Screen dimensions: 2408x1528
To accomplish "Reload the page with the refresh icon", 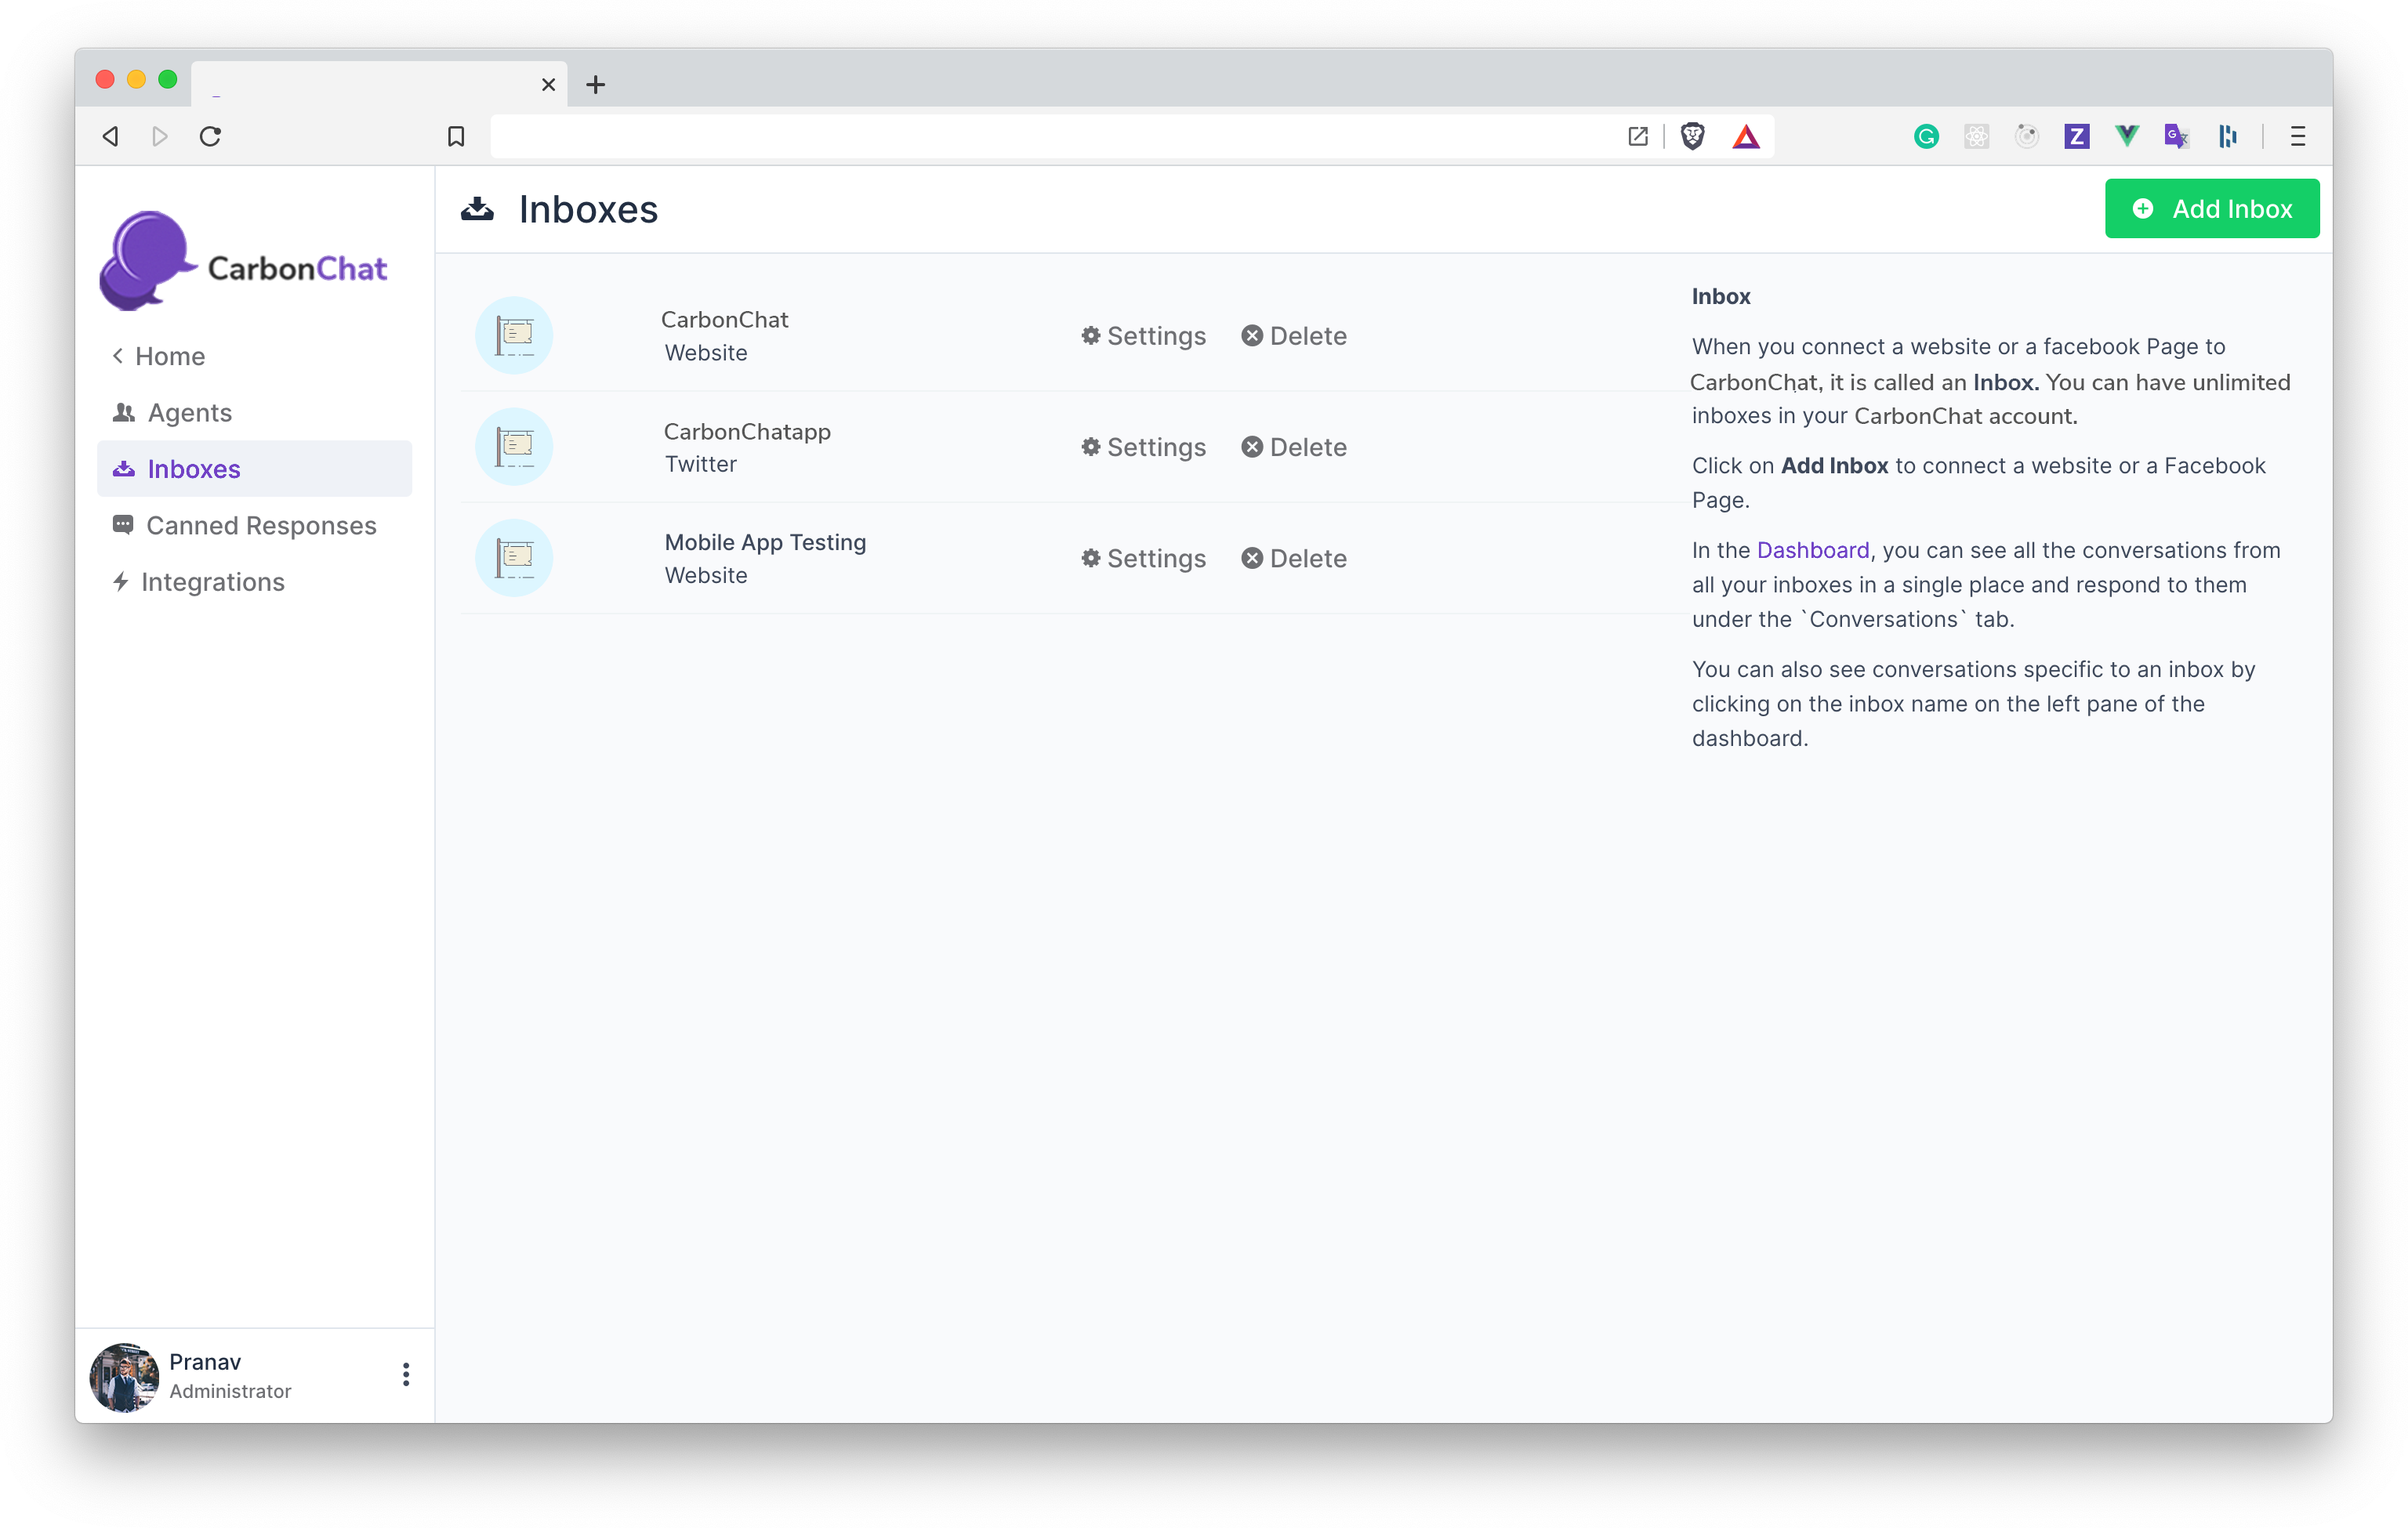I will (x=210, y=136).
